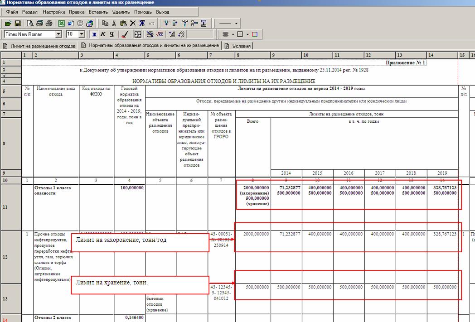Click the paintbrush format icon
Image resolution: width=475 pixels, height=322 pixels.
[x=125, y=34]
